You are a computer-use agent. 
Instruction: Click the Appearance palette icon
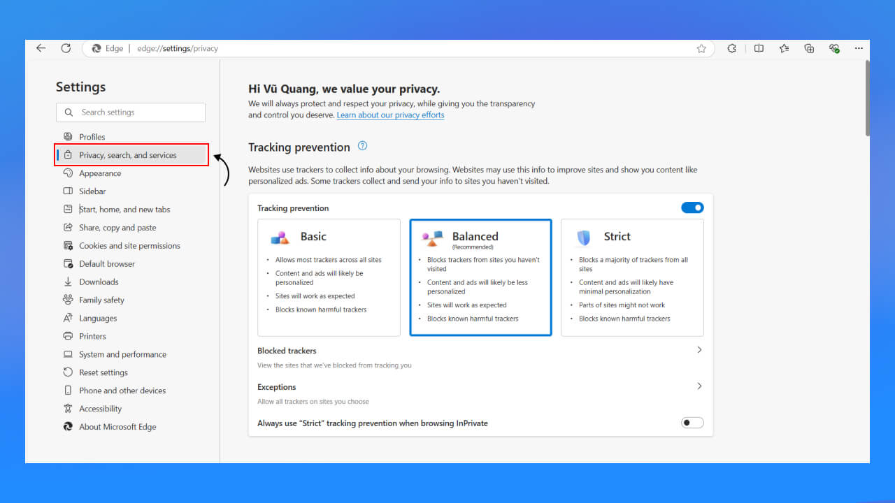click(68, 173)
